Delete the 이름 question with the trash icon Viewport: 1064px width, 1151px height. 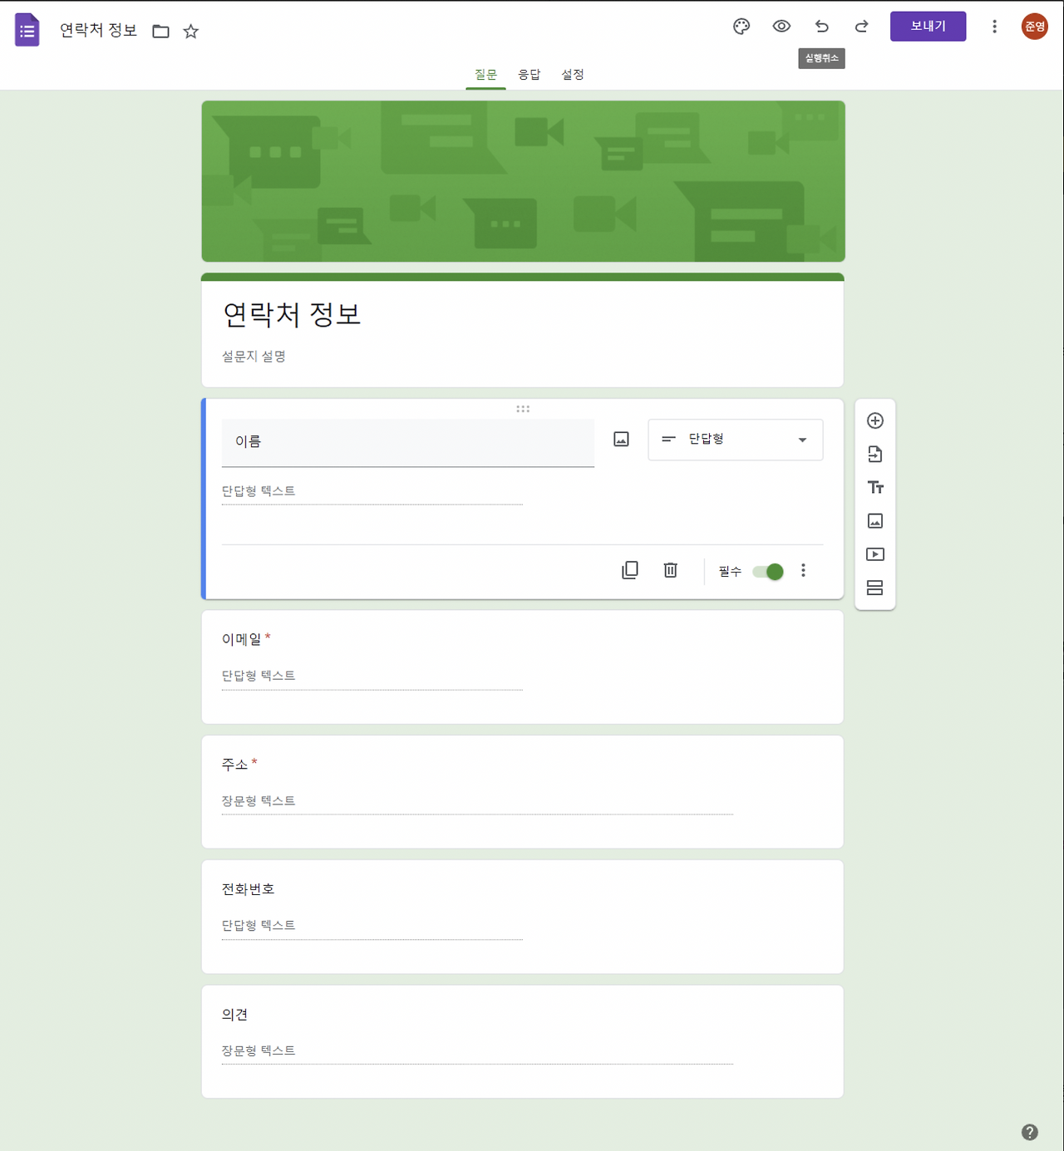[670, 570]
